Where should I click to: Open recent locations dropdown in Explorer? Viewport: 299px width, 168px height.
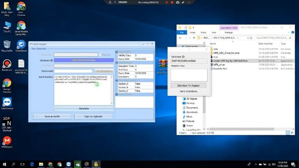[x=190, y=38]
